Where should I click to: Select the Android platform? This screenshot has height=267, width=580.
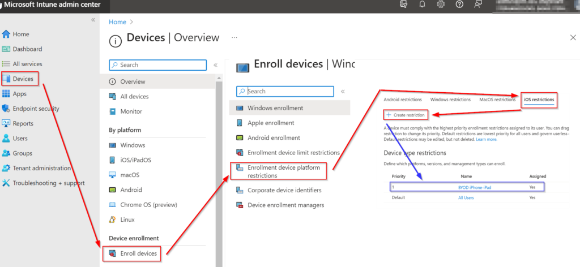pyautogui.click(x=125, y=190)
